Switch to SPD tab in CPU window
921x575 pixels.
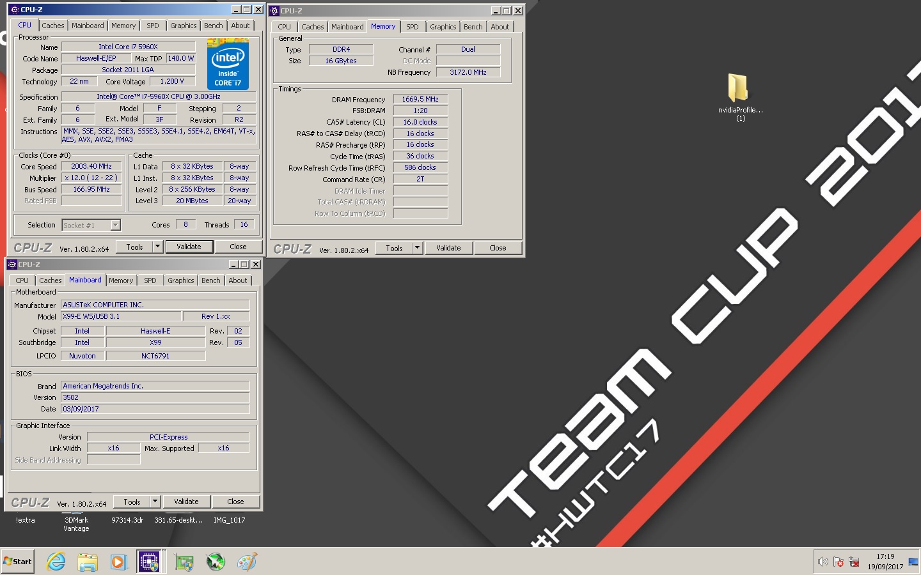click(x=153, y=26)
